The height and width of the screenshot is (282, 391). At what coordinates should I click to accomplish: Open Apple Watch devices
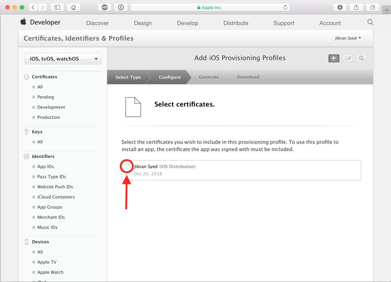[50, 272]
